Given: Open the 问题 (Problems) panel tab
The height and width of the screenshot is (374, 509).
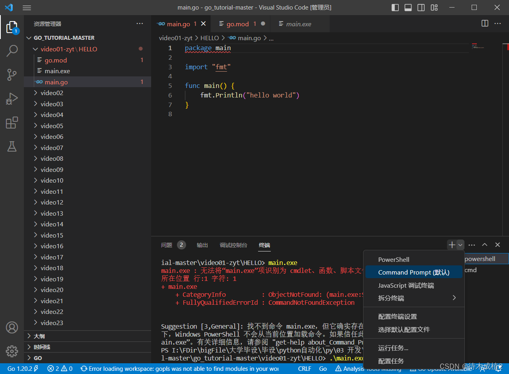Looking at the screenshot, I should (173, 245).
